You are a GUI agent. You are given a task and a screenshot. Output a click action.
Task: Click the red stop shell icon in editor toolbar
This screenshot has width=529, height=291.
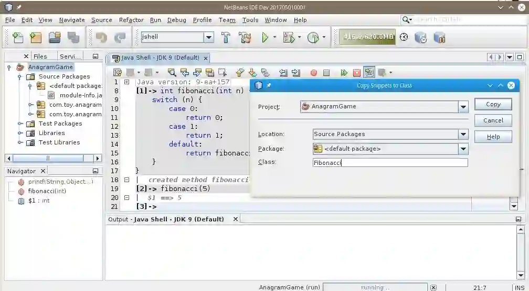coord(357,73)
